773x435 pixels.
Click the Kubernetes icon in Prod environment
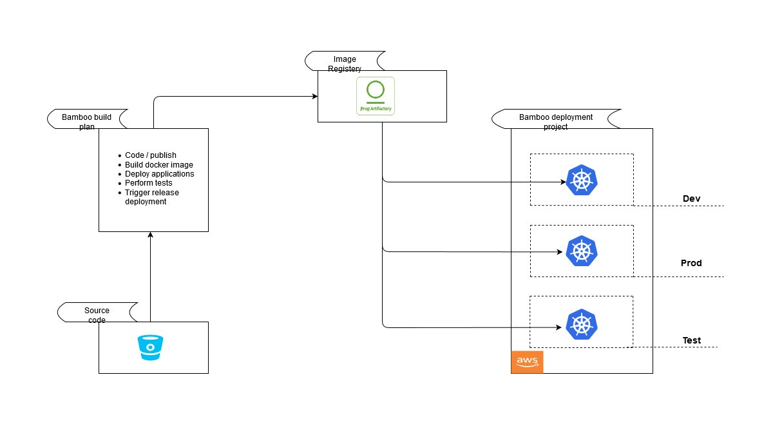pyautogui.click(x=582, y=251)
